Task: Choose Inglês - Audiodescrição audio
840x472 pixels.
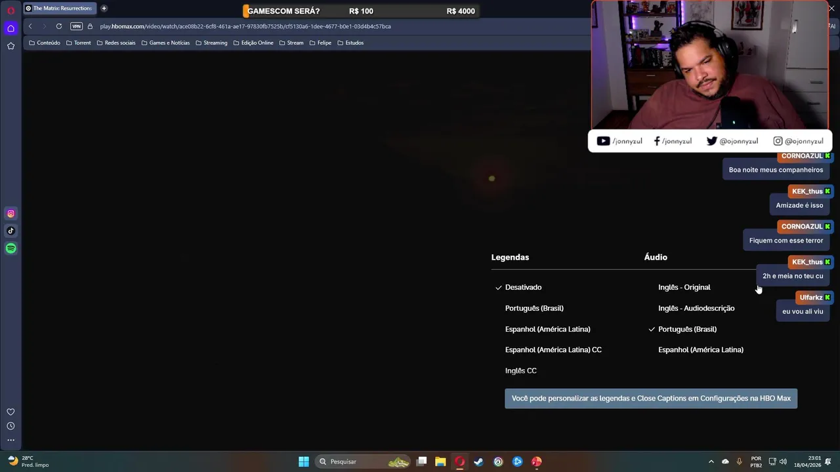Action: tap(696, 308)
